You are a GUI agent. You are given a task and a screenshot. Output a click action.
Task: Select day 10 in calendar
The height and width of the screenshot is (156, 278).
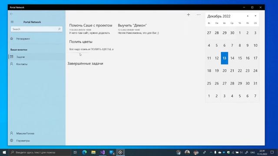(x=255, y=45)
